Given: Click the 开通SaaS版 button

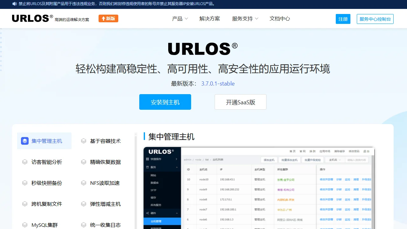Looking at the screenshot, I should [x=240, y=102].
